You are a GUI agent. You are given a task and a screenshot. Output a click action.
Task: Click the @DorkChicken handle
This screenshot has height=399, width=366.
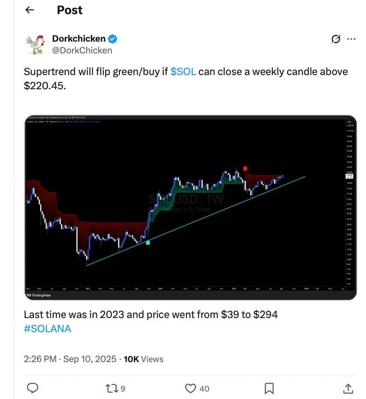pyautogui.click(x=82, y=50)
